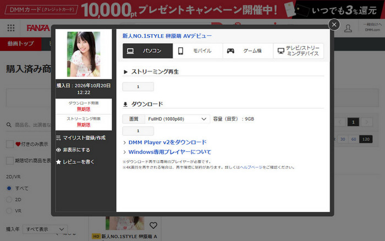Click the product search input field
Image resolution: width=385 pixels, height=241 pixels.
tap(33, 125)
